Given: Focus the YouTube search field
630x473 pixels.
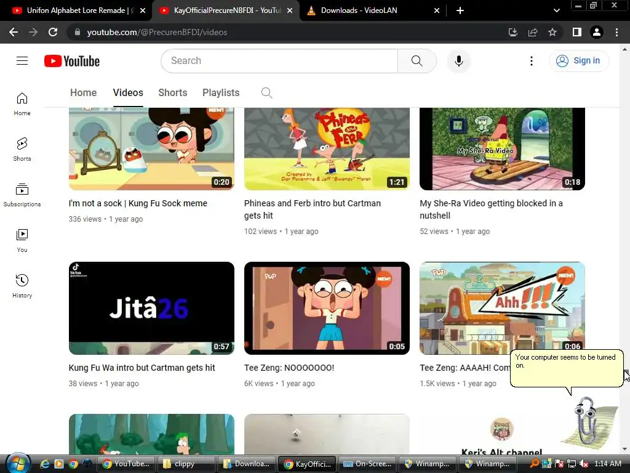Looking at the screenshot, I should tap(279, 61).
